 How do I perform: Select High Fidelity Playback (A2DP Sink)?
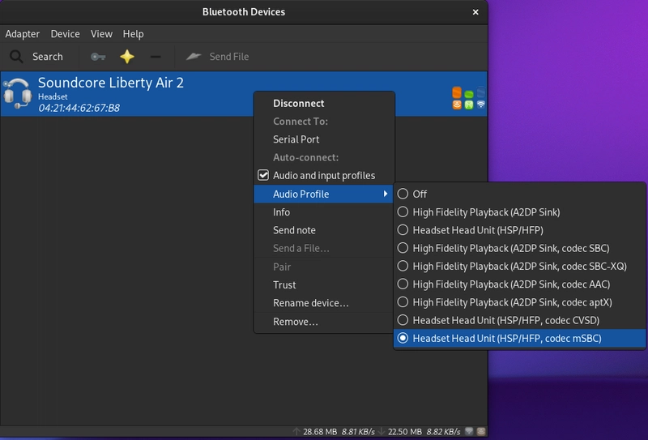tap(519, 212)
